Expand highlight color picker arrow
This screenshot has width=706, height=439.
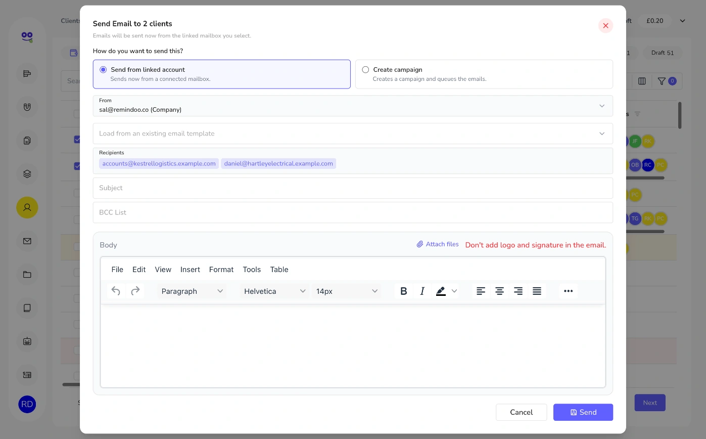tap(454, 291)
